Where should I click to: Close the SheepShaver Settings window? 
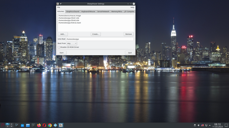(134, 4)
